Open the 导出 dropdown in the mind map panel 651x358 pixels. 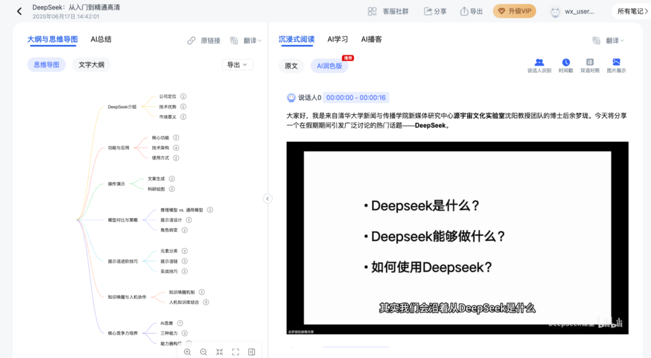coord(237,65)
